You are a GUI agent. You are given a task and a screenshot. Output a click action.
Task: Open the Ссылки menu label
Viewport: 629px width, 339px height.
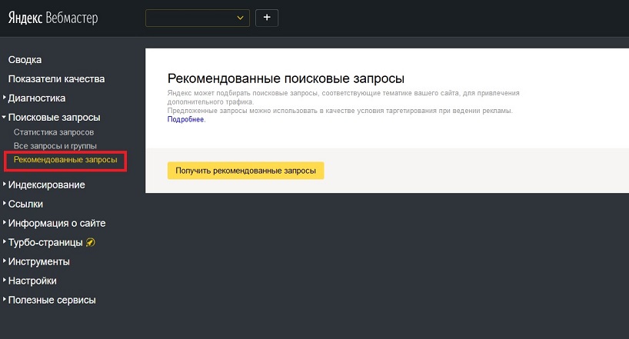[25, 204]
